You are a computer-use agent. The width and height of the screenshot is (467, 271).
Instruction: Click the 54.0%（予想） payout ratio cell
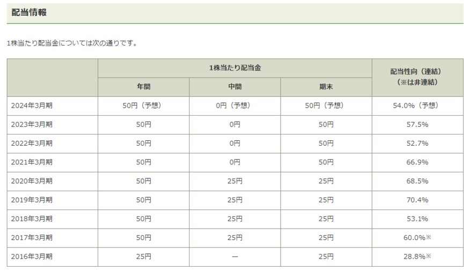click(x=417, y=106)
